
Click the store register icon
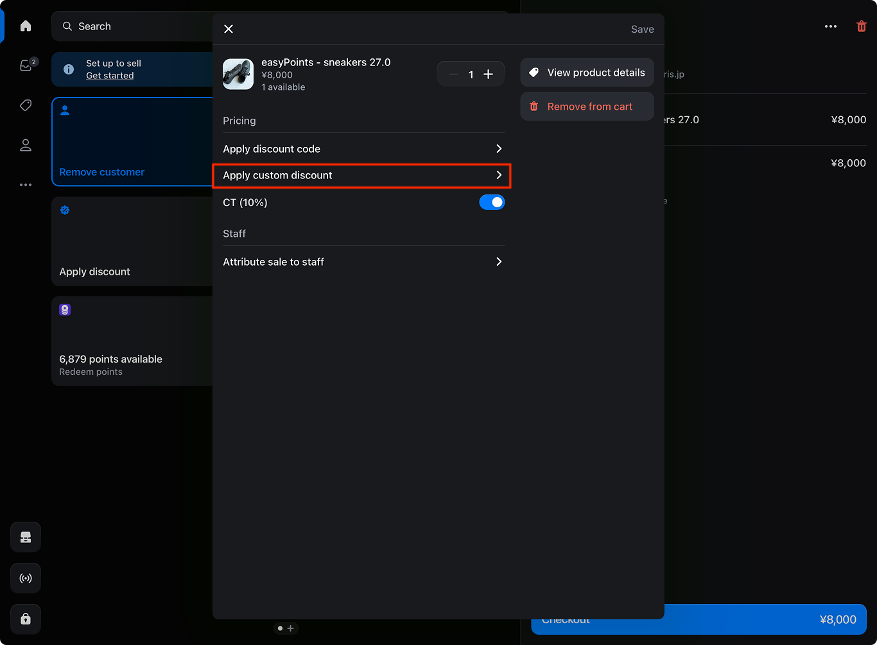point(26,537)
